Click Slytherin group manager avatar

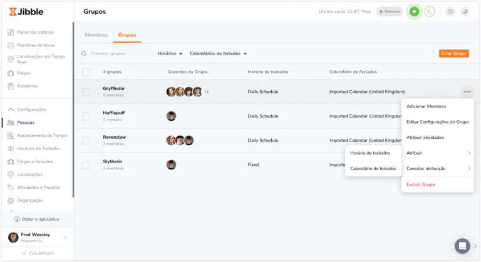point(171,165)
